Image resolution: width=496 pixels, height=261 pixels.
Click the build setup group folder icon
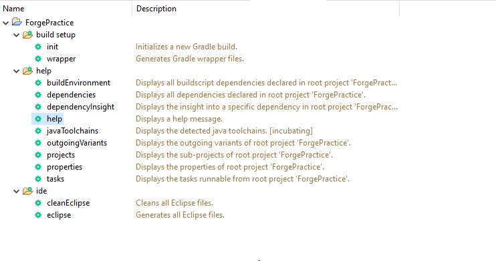click(27, 35)
